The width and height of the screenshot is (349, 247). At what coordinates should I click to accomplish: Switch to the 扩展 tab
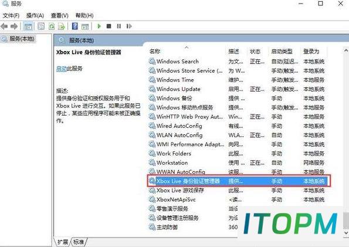coord(63,242)
